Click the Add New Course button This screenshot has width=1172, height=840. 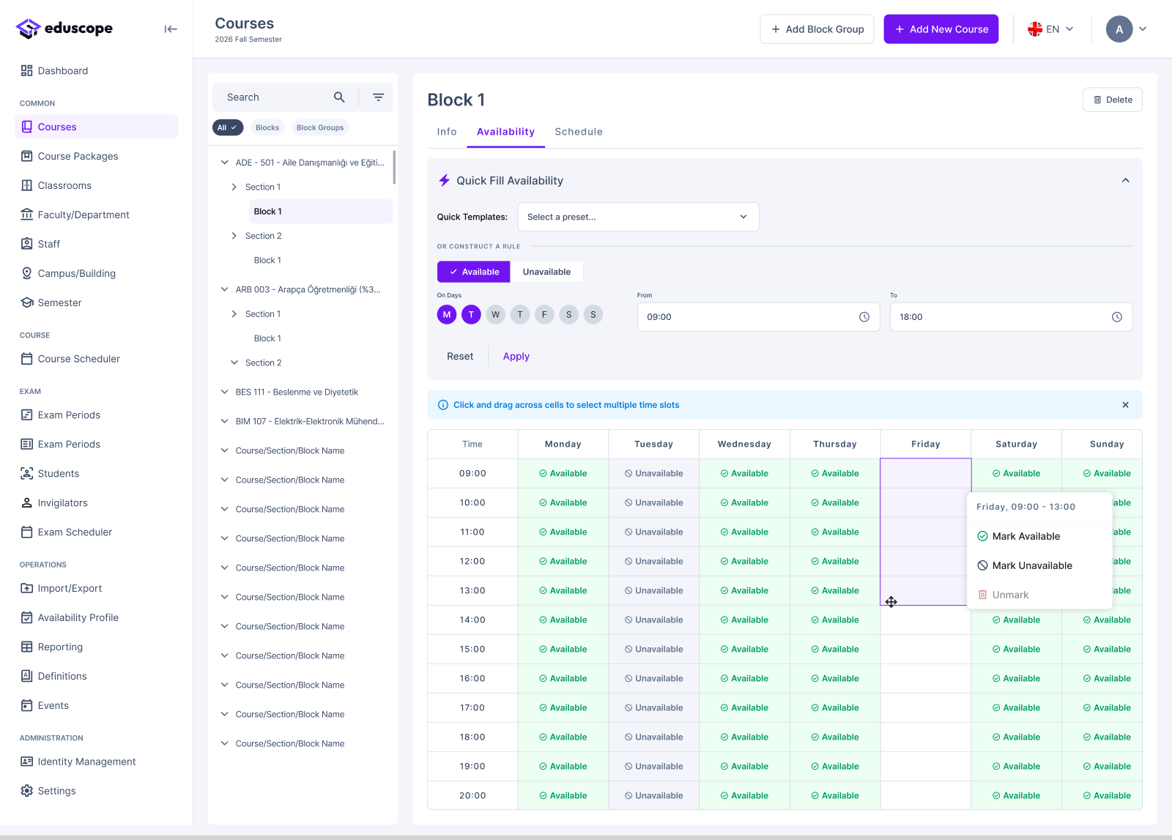coord(941,29)
